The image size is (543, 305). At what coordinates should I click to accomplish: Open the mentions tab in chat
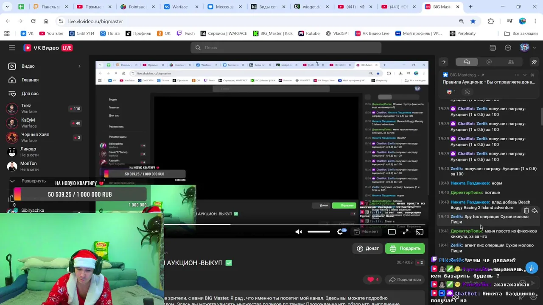tap(489, 62)
